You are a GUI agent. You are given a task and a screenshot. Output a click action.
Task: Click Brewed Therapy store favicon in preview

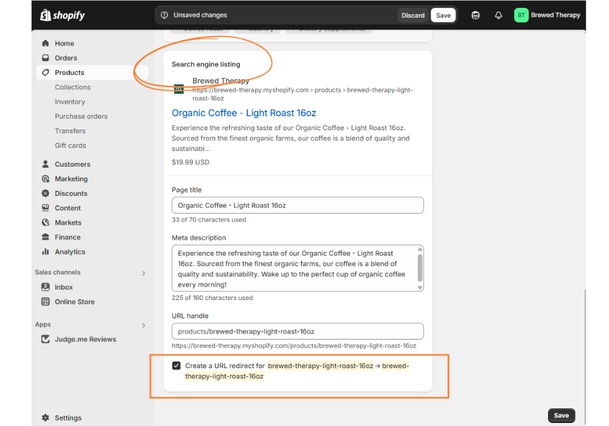[178, 89]
